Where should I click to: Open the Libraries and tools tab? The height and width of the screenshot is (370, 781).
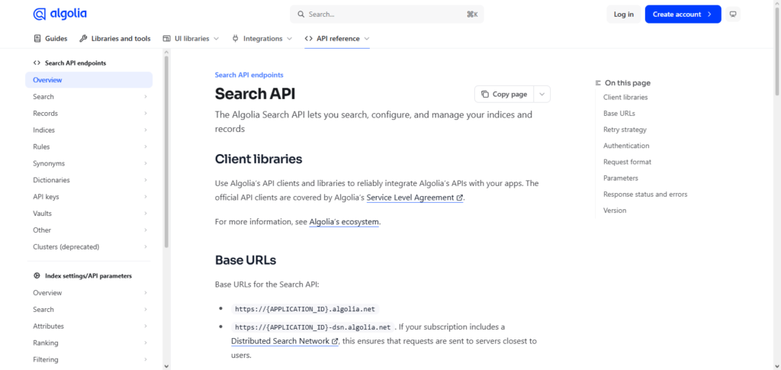coord(115,38)
